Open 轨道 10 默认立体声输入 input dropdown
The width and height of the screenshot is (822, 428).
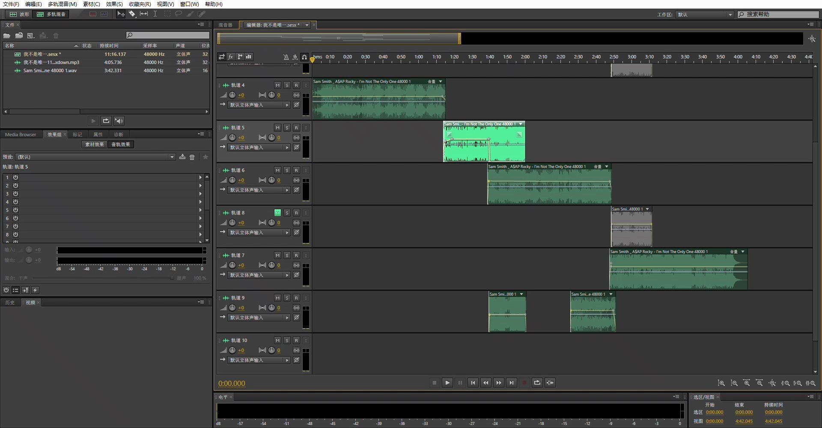259,360
